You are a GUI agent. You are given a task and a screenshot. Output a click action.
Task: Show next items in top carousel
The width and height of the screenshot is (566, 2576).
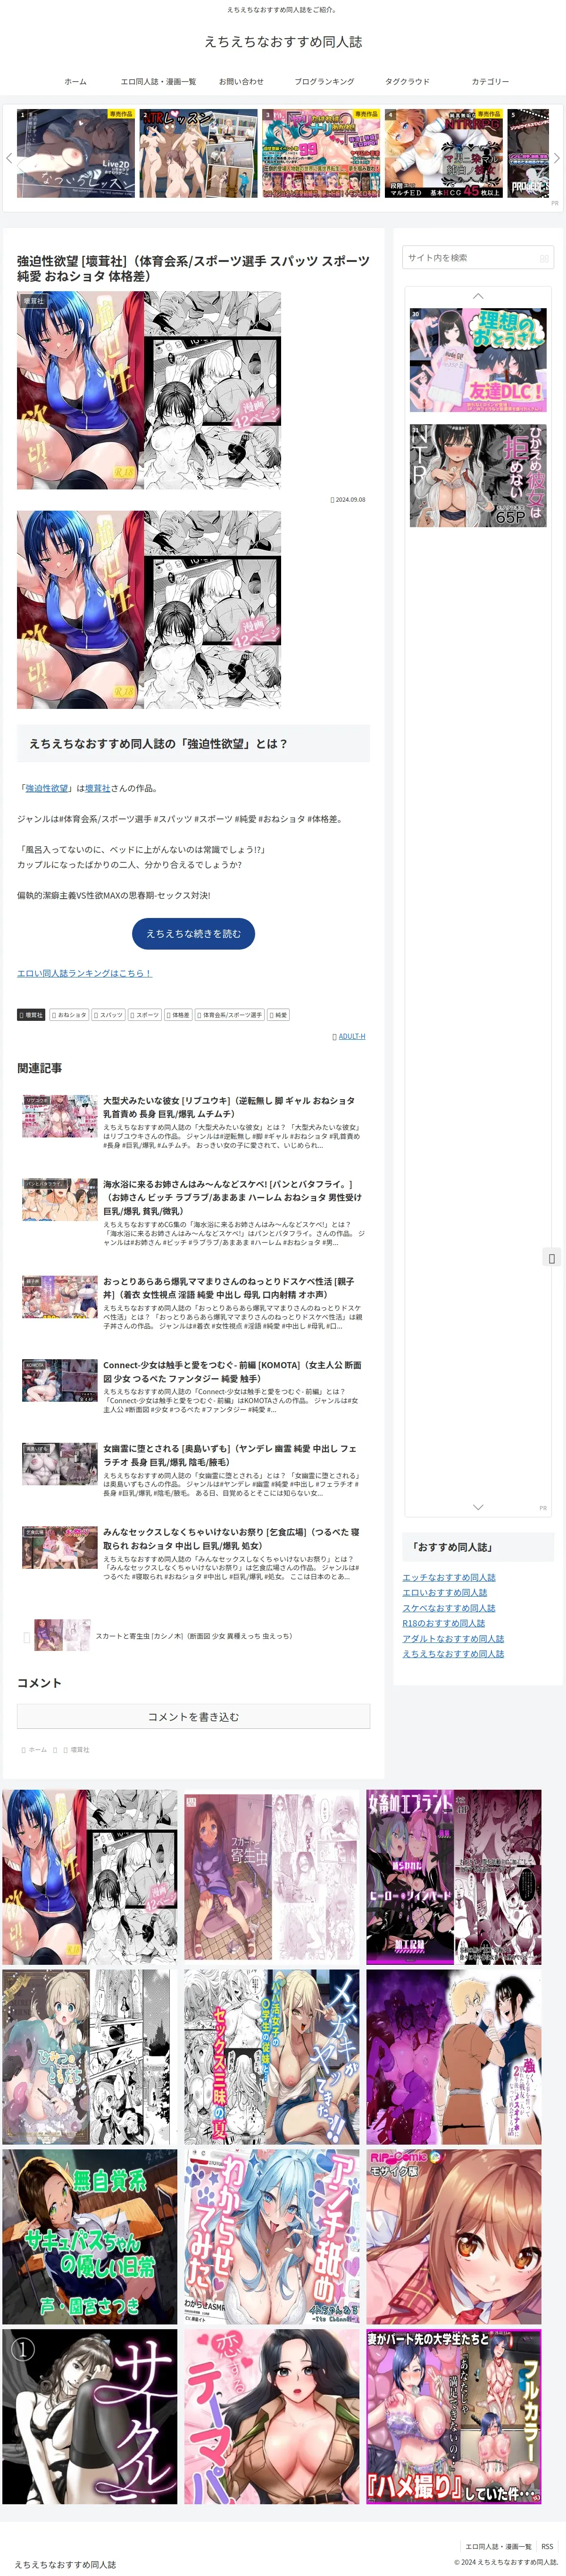(557, 158)
